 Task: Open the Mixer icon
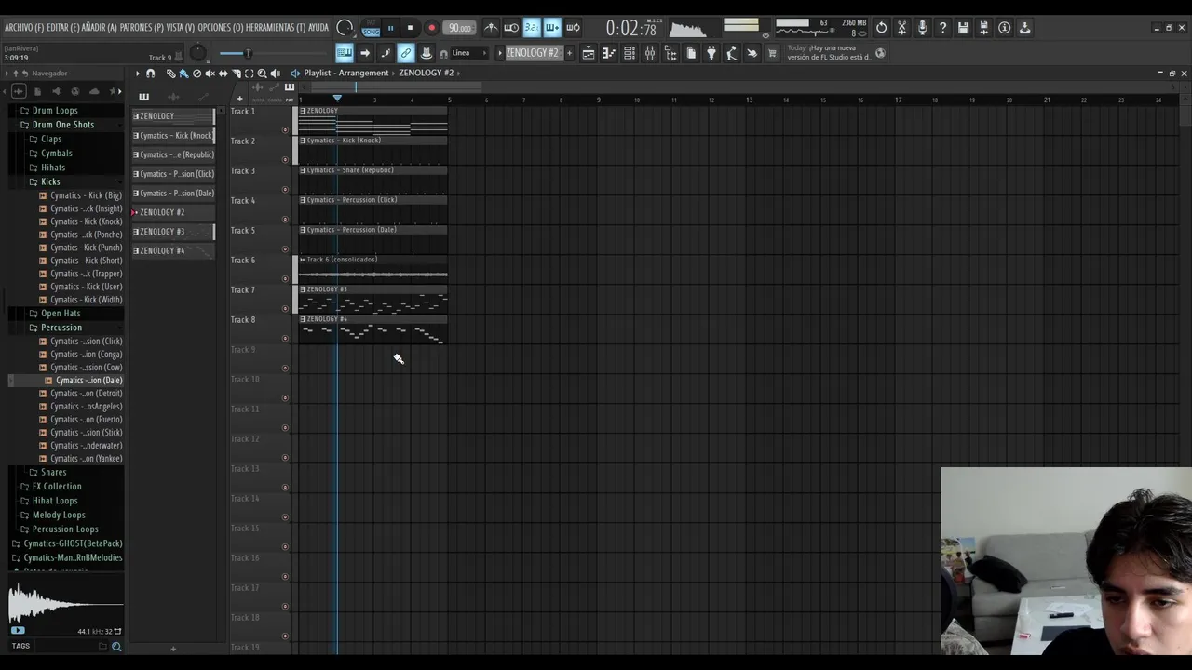pyautogui.click(x=650, y=53)
